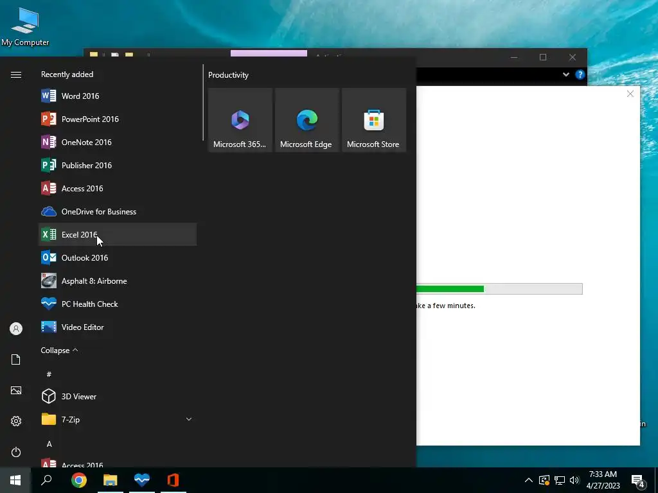Viewport: 658px width, 493px height.
Task: Open the Microsoft Store tile
Action: point(374,120)
